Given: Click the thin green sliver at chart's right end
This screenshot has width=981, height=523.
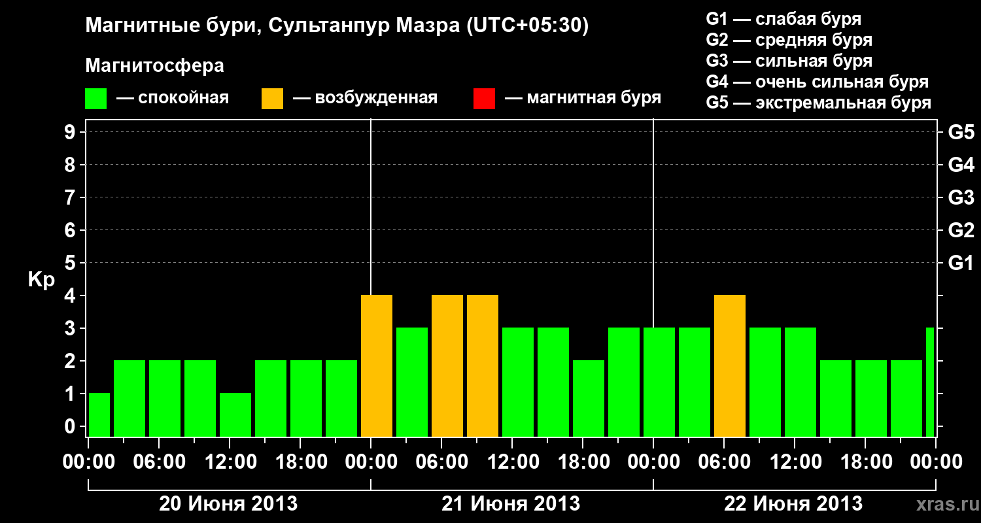Looking at the screenshot, I should coord(930,382).
